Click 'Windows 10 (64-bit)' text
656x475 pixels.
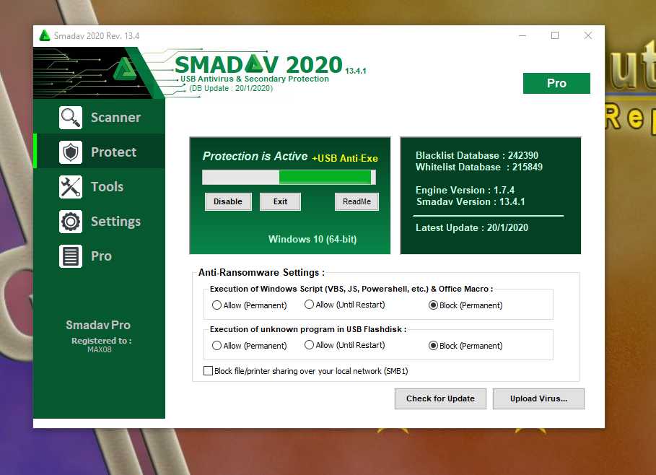[x=312, y=239]
